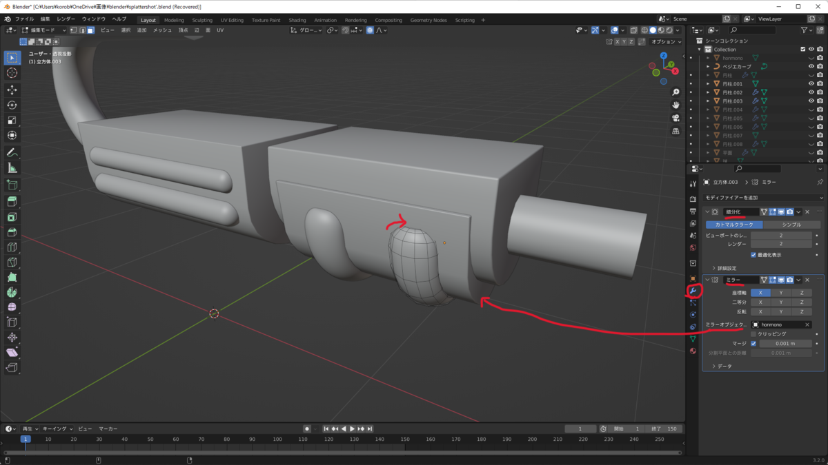Image resolution: width=828 pixels, height=465 pixels.
Task: Select the Extrude Region tool
Action: [12, 202]
